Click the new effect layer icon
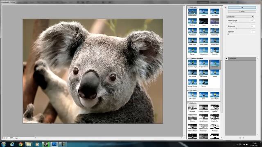Viewport: 262px width, 147px height. point(240,138)
